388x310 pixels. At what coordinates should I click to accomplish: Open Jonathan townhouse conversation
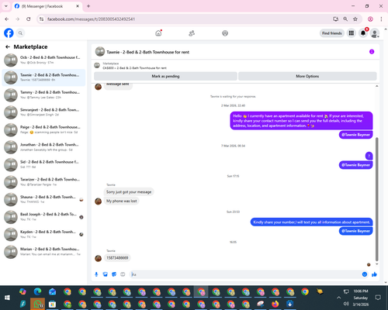(43, 147)
